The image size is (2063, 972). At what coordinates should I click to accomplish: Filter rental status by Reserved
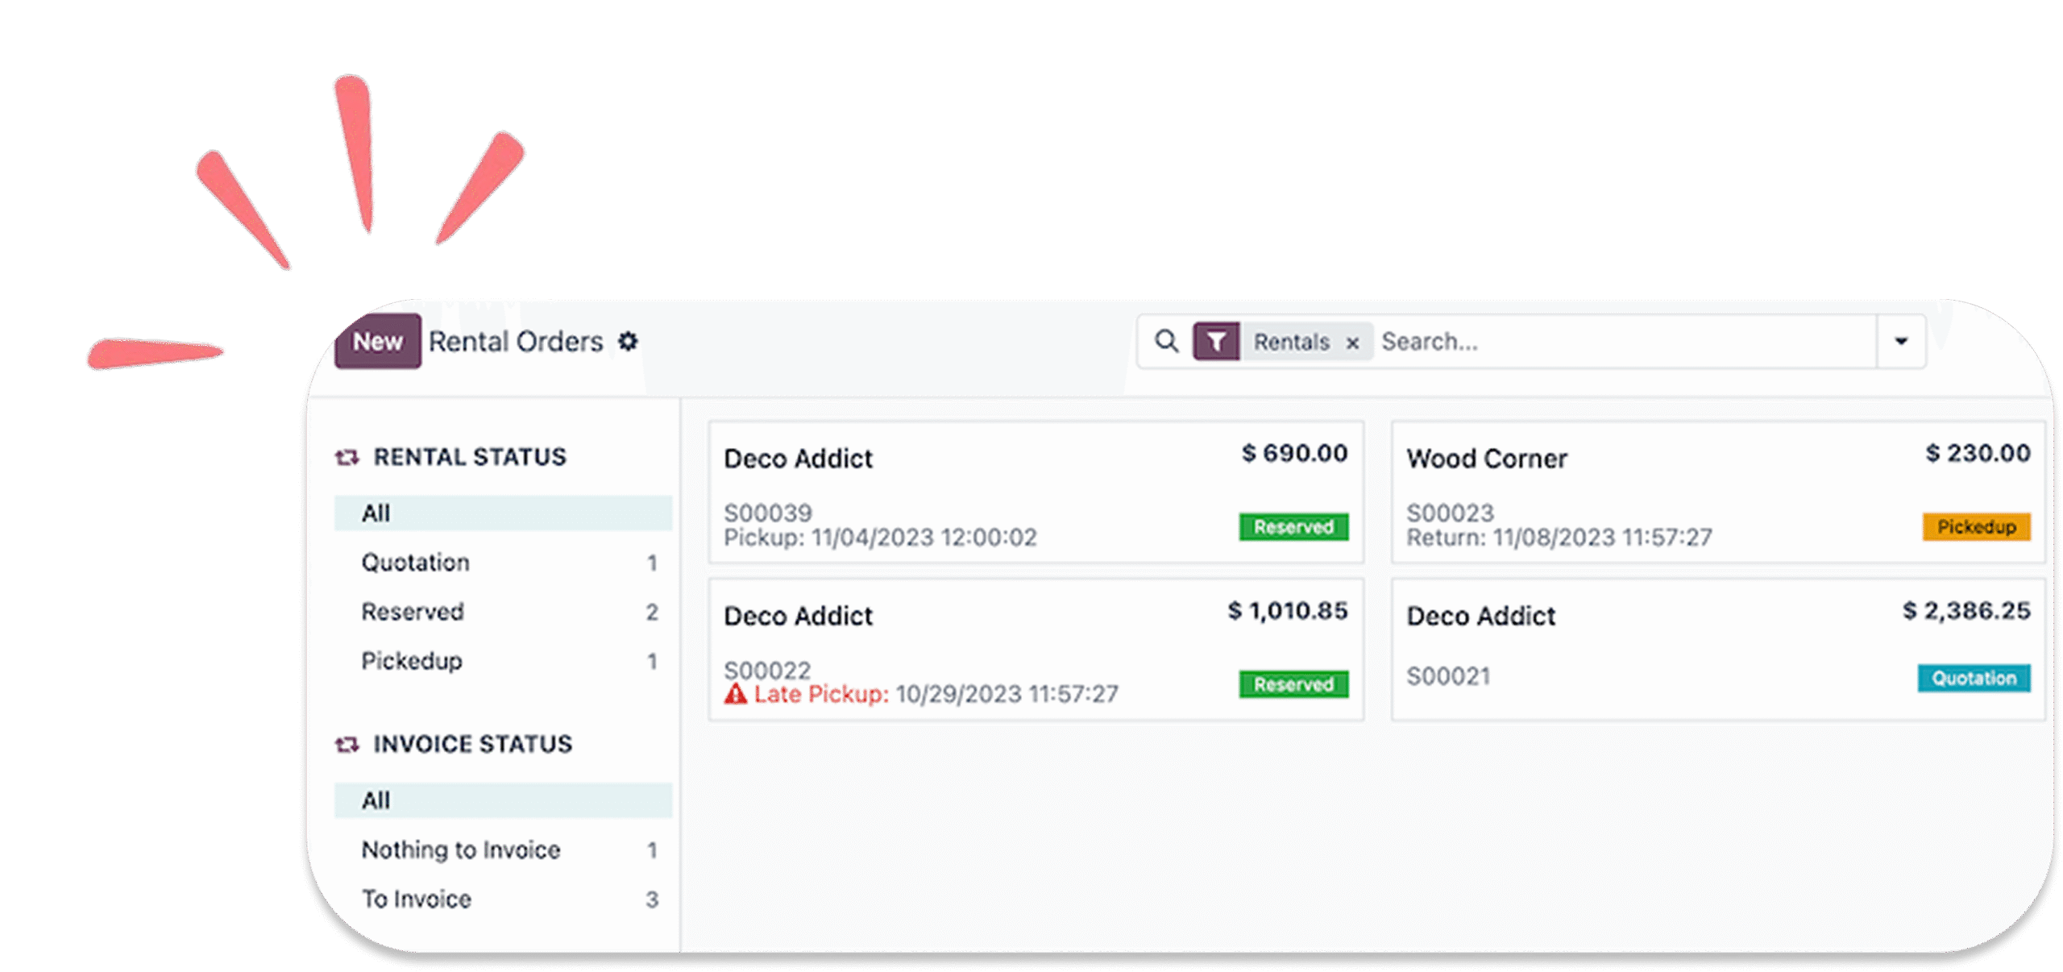413,612
